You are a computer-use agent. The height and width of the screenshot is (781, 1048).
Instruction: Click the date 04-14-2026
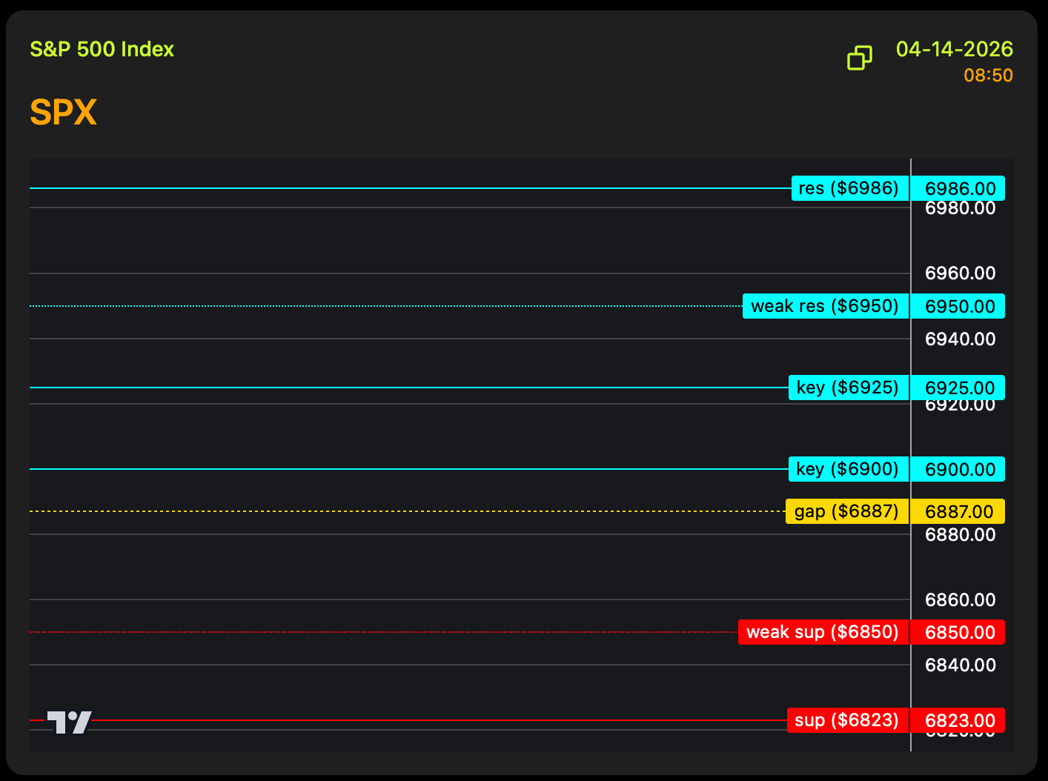[x=955, y=49]
